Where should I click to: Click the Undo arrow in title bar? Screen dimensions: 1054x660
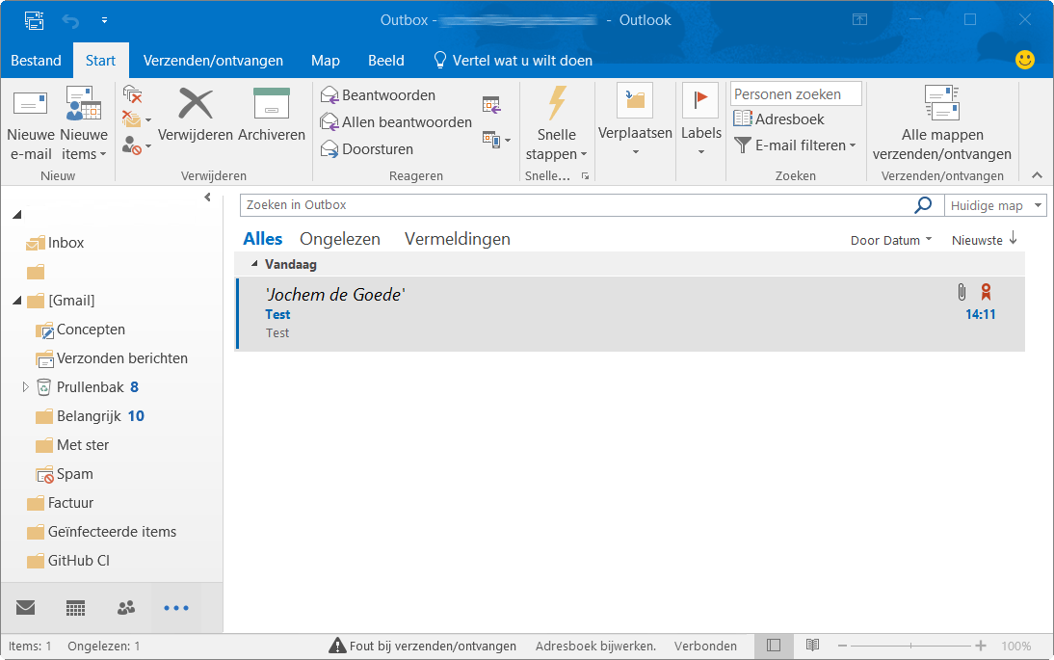(70, 21)
